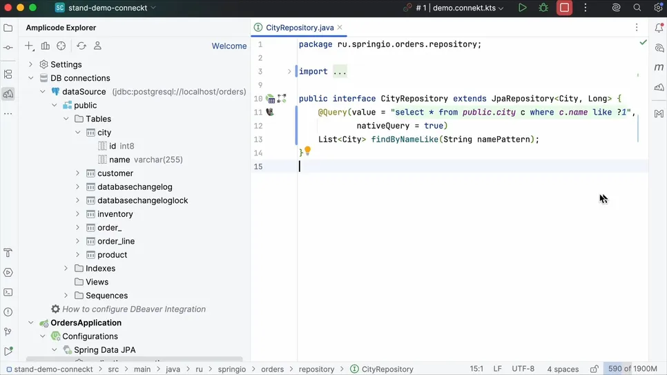
Task: Select the inventory table
Action: pos(115,214)
